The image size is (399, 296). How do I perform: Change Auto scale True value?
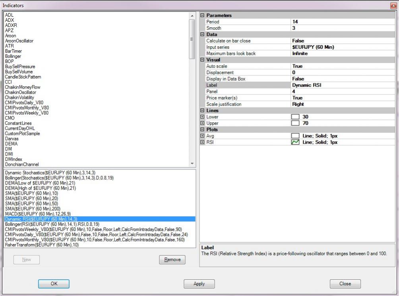coord(343,66)
